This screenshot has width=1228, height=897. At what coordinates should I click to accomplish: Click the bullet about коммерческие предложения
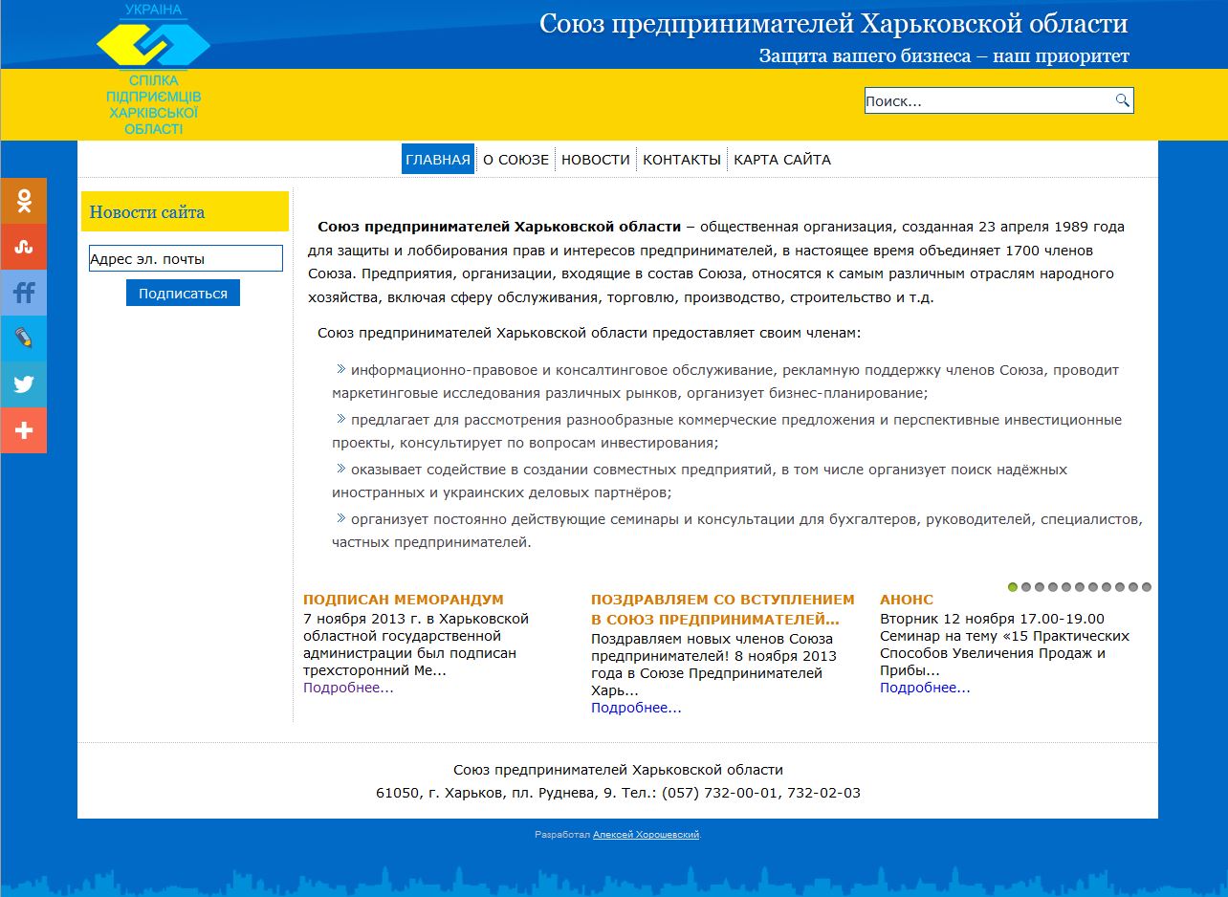coord(727,431)
